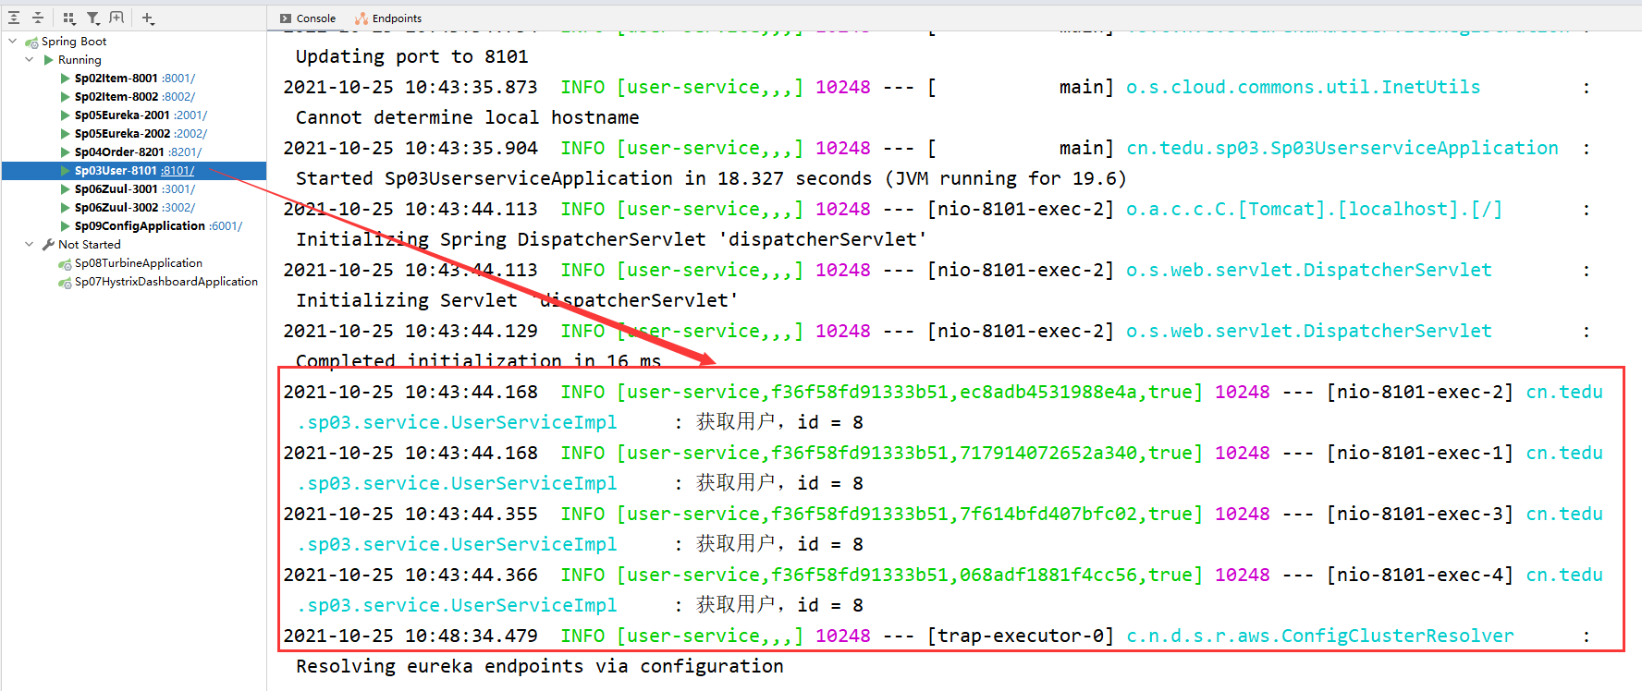Image resolution: width=1642 pixels, height=691 pixels.
Task: Click the Collapse All toolbar icon
Action: point(38,18)
